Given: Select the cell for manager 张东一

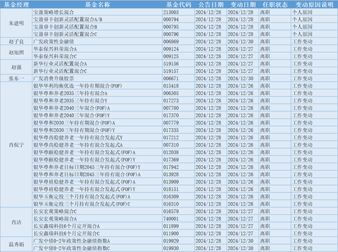Looking at the screenshot, I should (x=16, y=79).
